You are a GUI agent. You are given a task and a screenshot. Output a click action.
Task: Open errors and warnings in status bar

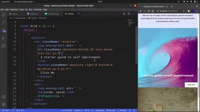20,110
